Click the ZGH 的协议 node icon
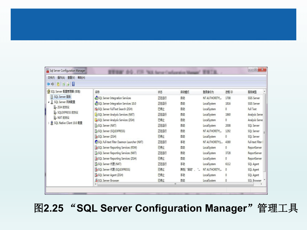The width and height of the screenshot is (307, 230). [55, 107]
